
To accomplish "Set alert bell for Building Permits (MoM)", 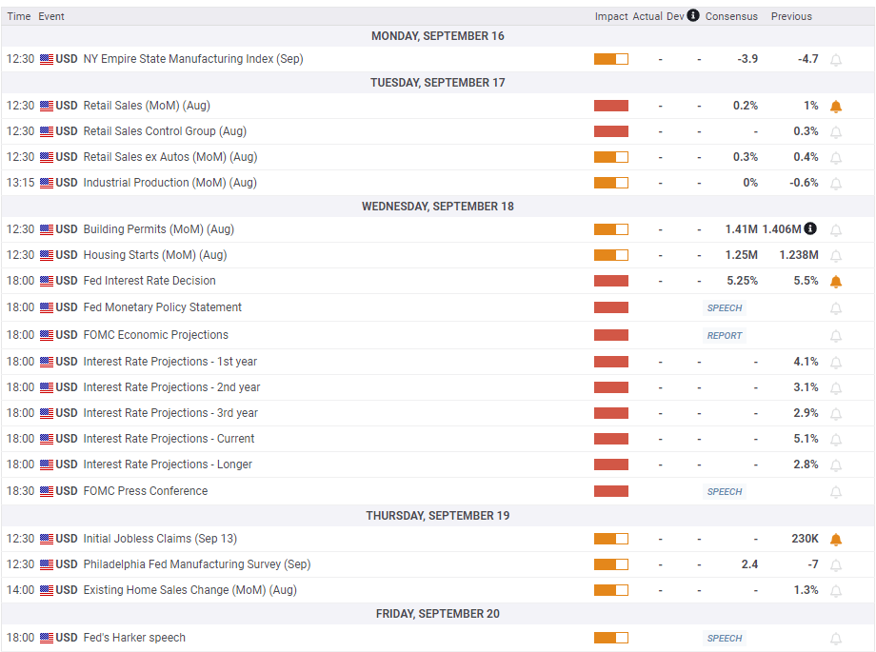I will pyautogui.click(x=836, y=230).
